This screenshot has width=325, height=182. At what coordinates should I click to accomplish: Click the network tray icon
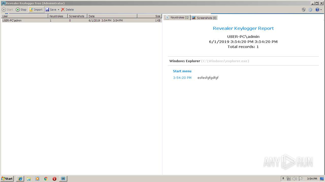click(289, 179)
